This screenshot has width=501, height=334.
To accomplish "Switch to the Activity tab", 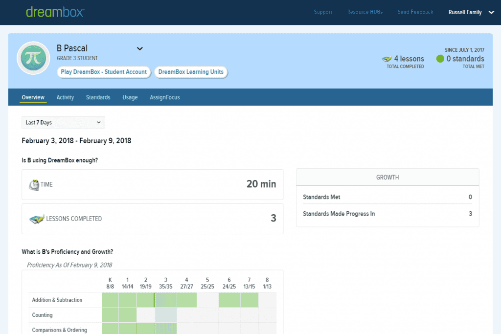I will 65,97.
